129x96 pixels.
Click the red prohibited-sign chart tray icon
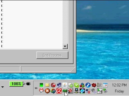click(x=71, y=91)
